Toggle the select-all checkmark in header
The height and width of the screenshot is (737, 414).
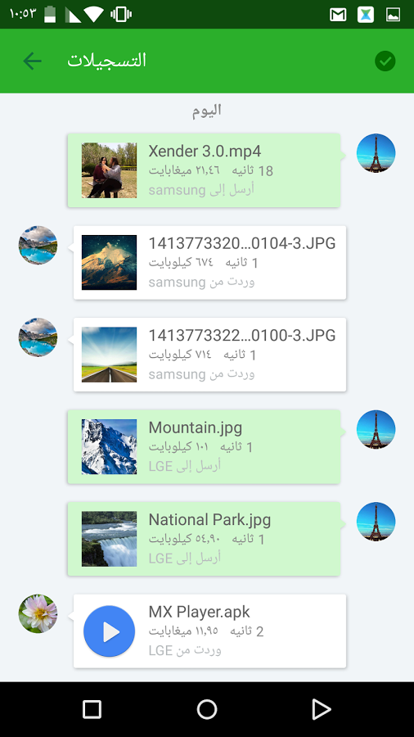[x=385, y=61]
